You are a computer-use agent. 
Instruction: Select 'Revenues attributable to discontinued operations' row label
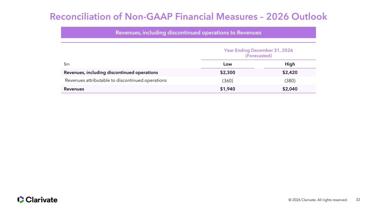pyautogui.click(x=116, y=80)
